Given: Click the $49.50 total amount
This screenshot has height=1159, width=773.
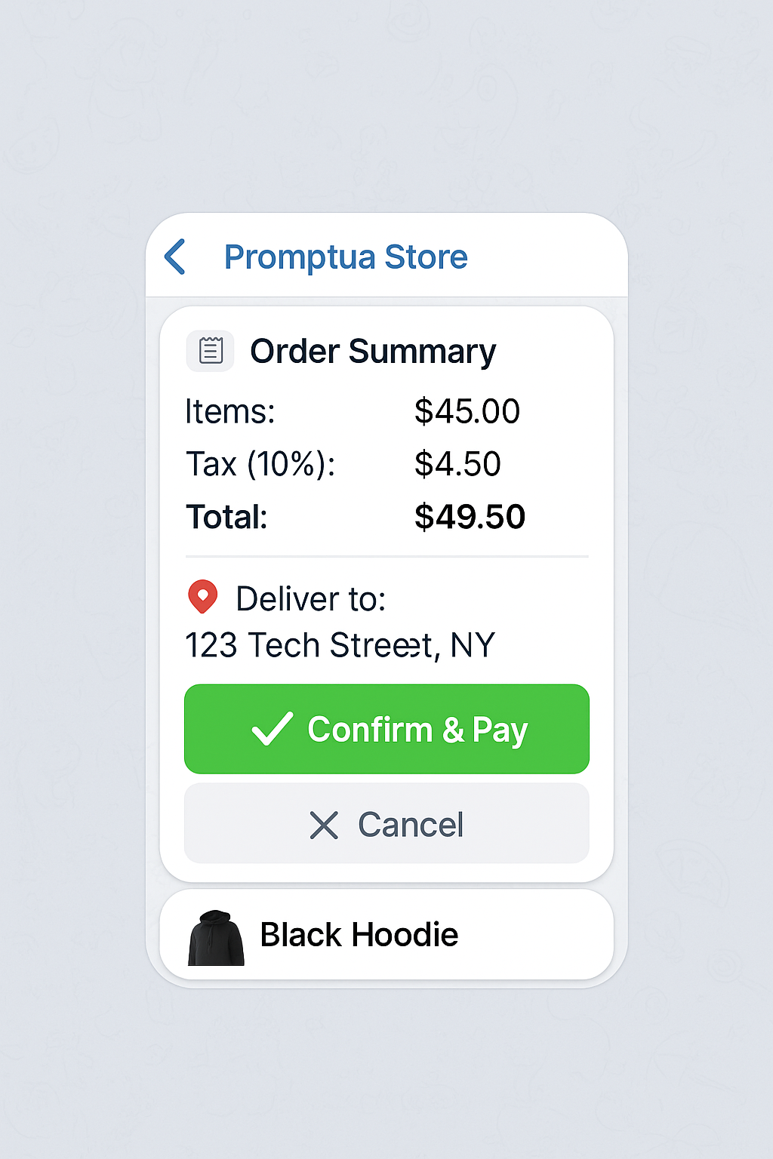Looking at the screenshot, I should pyautogui.click(x=470, y=517).
